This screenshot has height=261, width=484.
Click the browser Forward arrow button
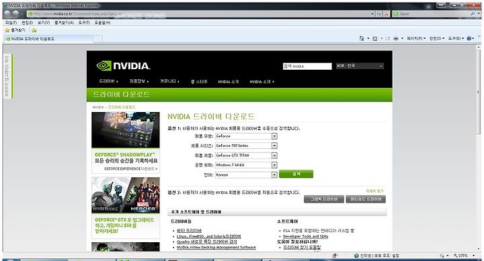pyautogui.click(x=15, y=14)
